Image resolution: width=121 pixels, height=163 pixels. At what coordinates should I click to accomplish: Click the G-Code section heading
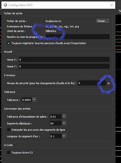[x=8, y=145]
